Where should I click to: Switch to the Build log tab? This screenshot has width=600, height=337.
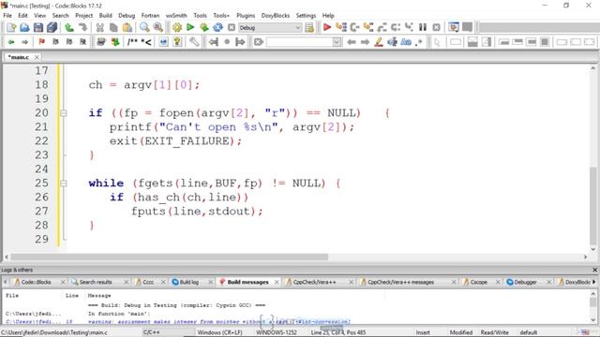point(189,282)
